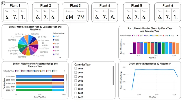The height and width of the screenshot is (102, 182).
Task: Select 2020 in pie chart legend
Action: pyautogui.click(x=56, y=40)
